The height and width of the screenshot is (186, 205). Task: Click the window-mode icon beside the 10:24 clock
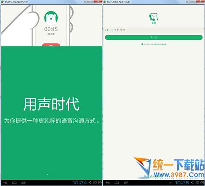point(95,183)
